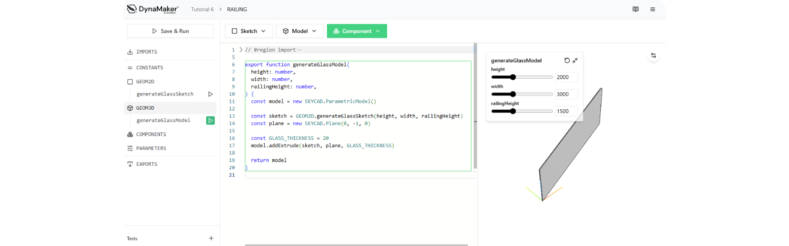Open the hamburger menu icon
The width and height of the screenshot is (789, 246).
(652, 9)
